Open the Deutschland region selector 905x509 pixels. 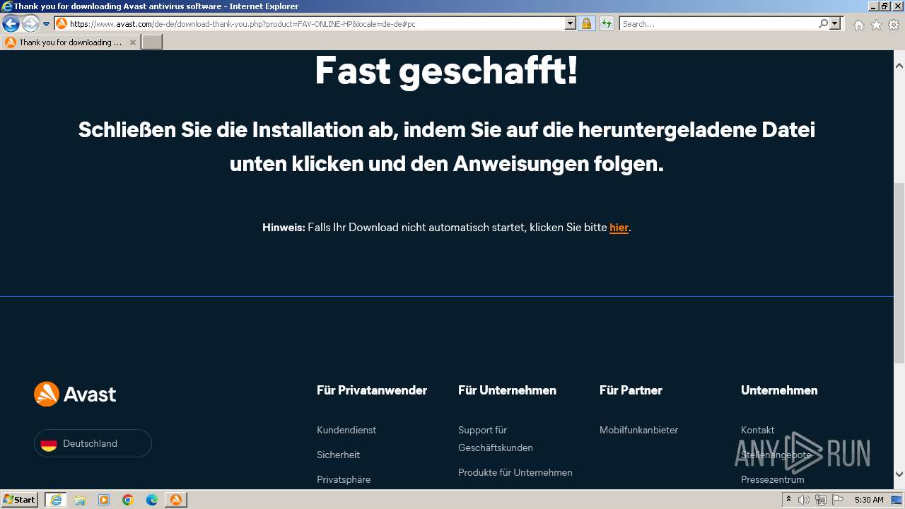[x=93, y=443]
